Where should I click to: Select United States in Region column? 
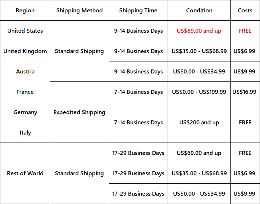coord(25,31)
